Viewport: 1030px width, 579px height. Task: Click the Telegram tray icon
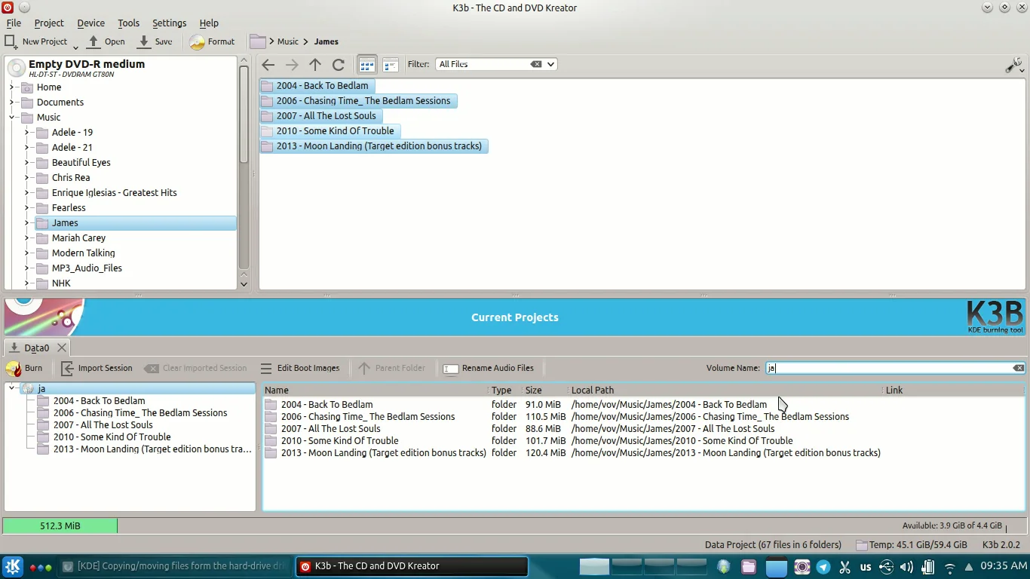point(823,567)
